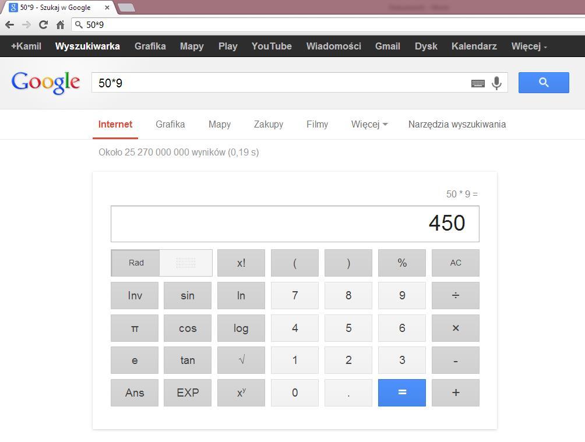
Task: Switch the calculator to degree mode
Action: pyautogui.click(x=186, y=263)
